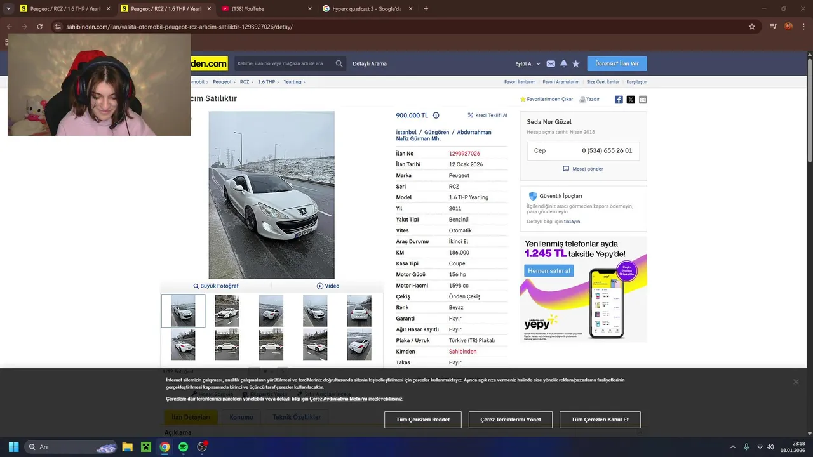
Task: Click Favorilerimden Çıkar link
Action: click(546, 100)
